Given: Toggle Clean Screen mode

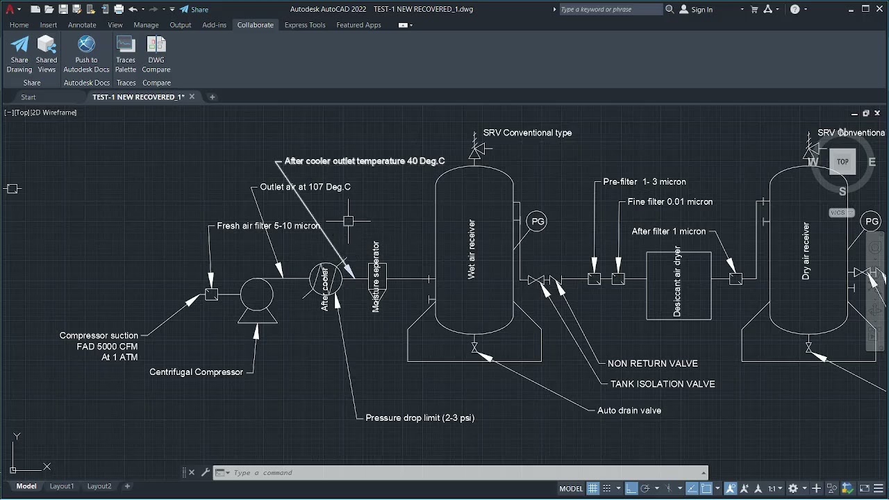Looking at the screenshot, I should point(865,489).
